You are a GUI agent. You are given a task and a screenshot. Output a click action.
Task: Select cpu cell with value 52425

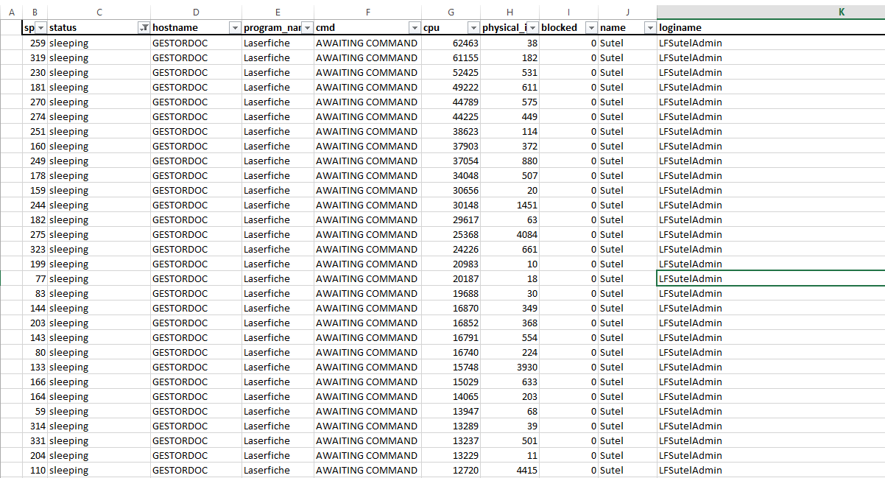coord(451,72)
